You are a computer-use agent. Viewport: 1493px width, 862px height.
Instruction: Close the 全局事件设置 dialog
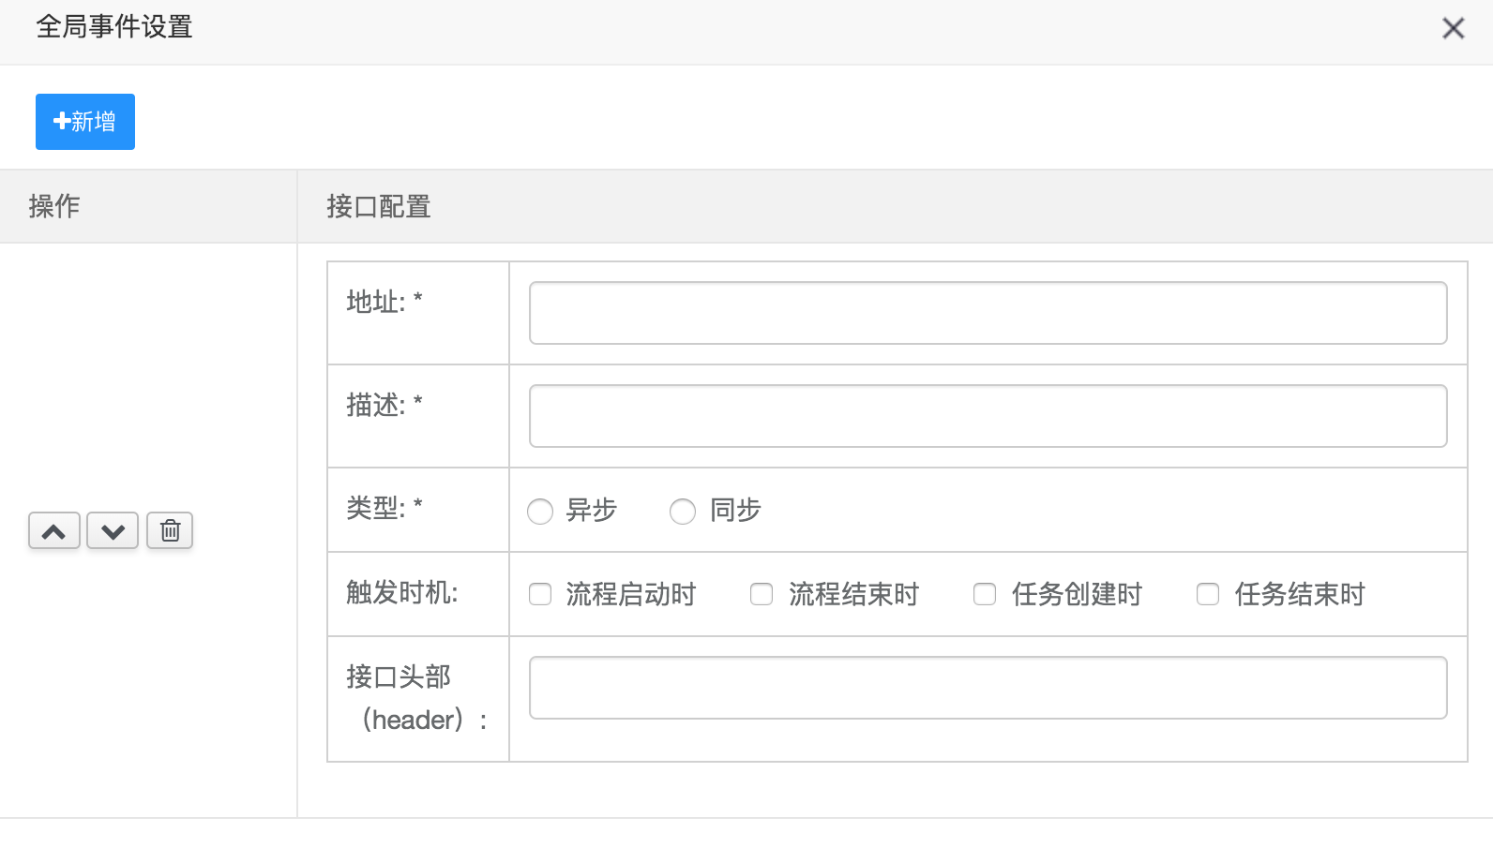click(x=1454, y=28)
